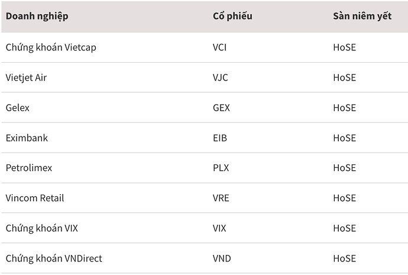This screenshot has width=408, height=275.
Task: Click the VIX ticker in stock column
Action: (219, 228)
